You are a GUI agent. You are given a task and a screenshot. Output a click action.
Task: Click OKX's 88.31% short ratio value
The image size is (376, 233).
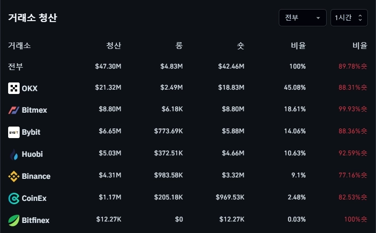point(352,88)
